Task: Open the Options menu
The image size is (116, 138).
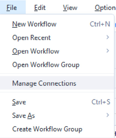Action: pos(105,8)
